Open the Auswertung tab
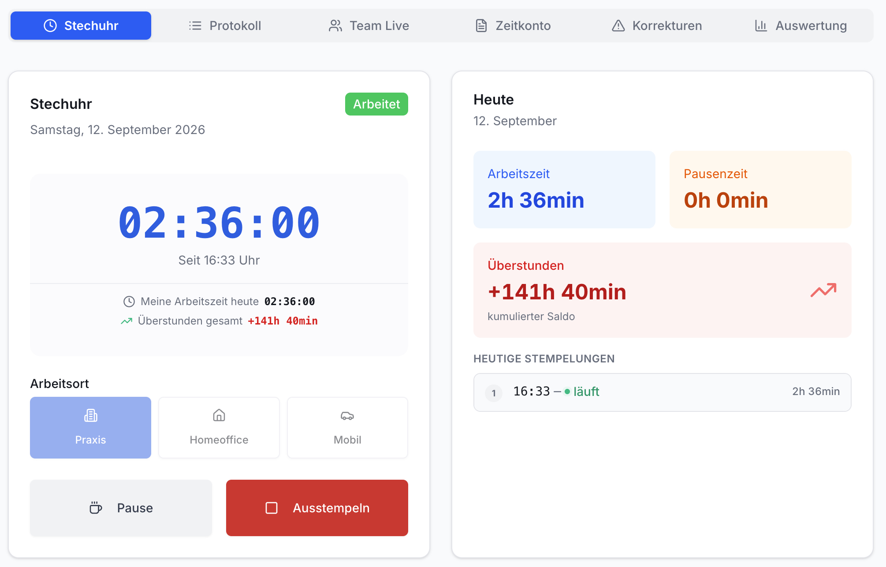Screen dimensions: 886x567 click(x=800, y=26)
